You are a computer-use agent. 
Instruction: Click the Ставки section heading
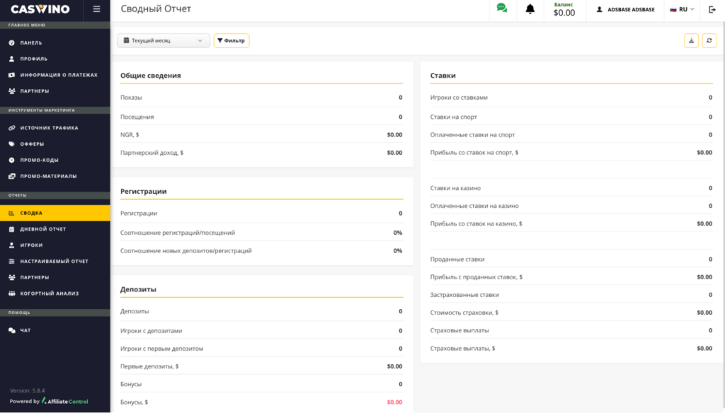pos(443,75)
